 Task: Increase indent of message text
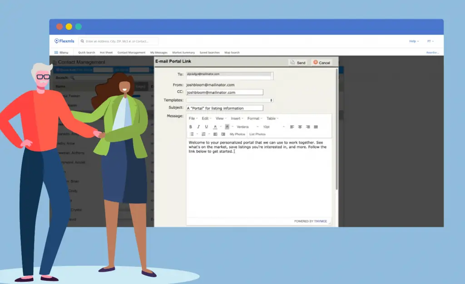(223, 134)
